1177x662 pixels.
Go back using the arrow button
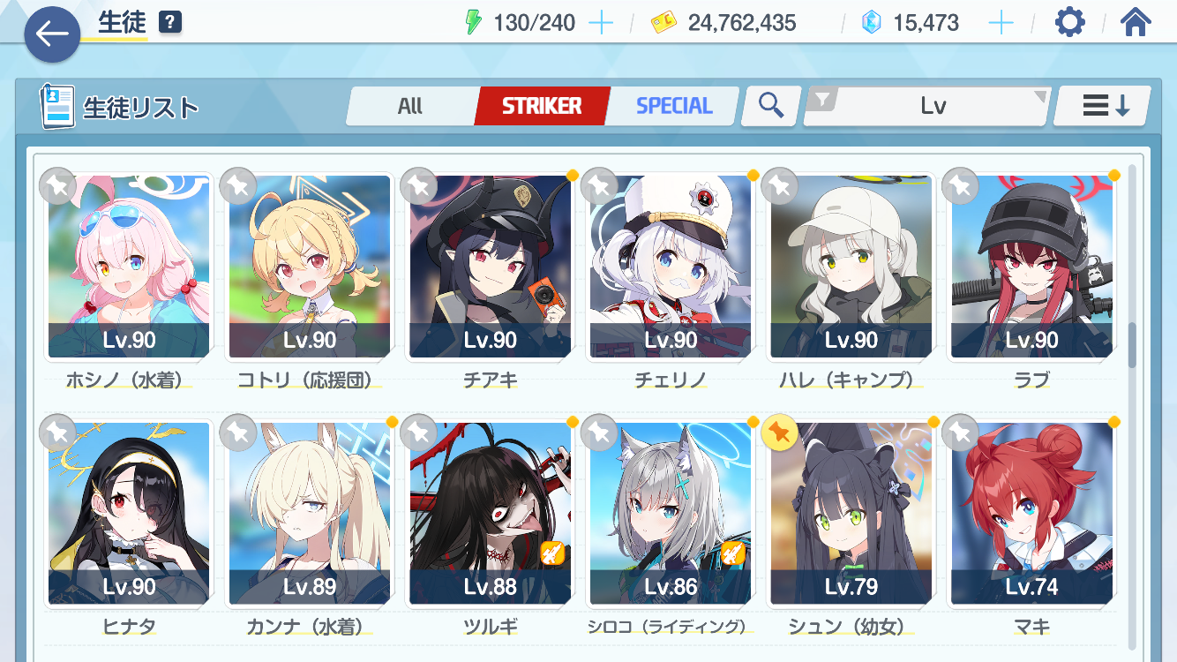point(53,34)
